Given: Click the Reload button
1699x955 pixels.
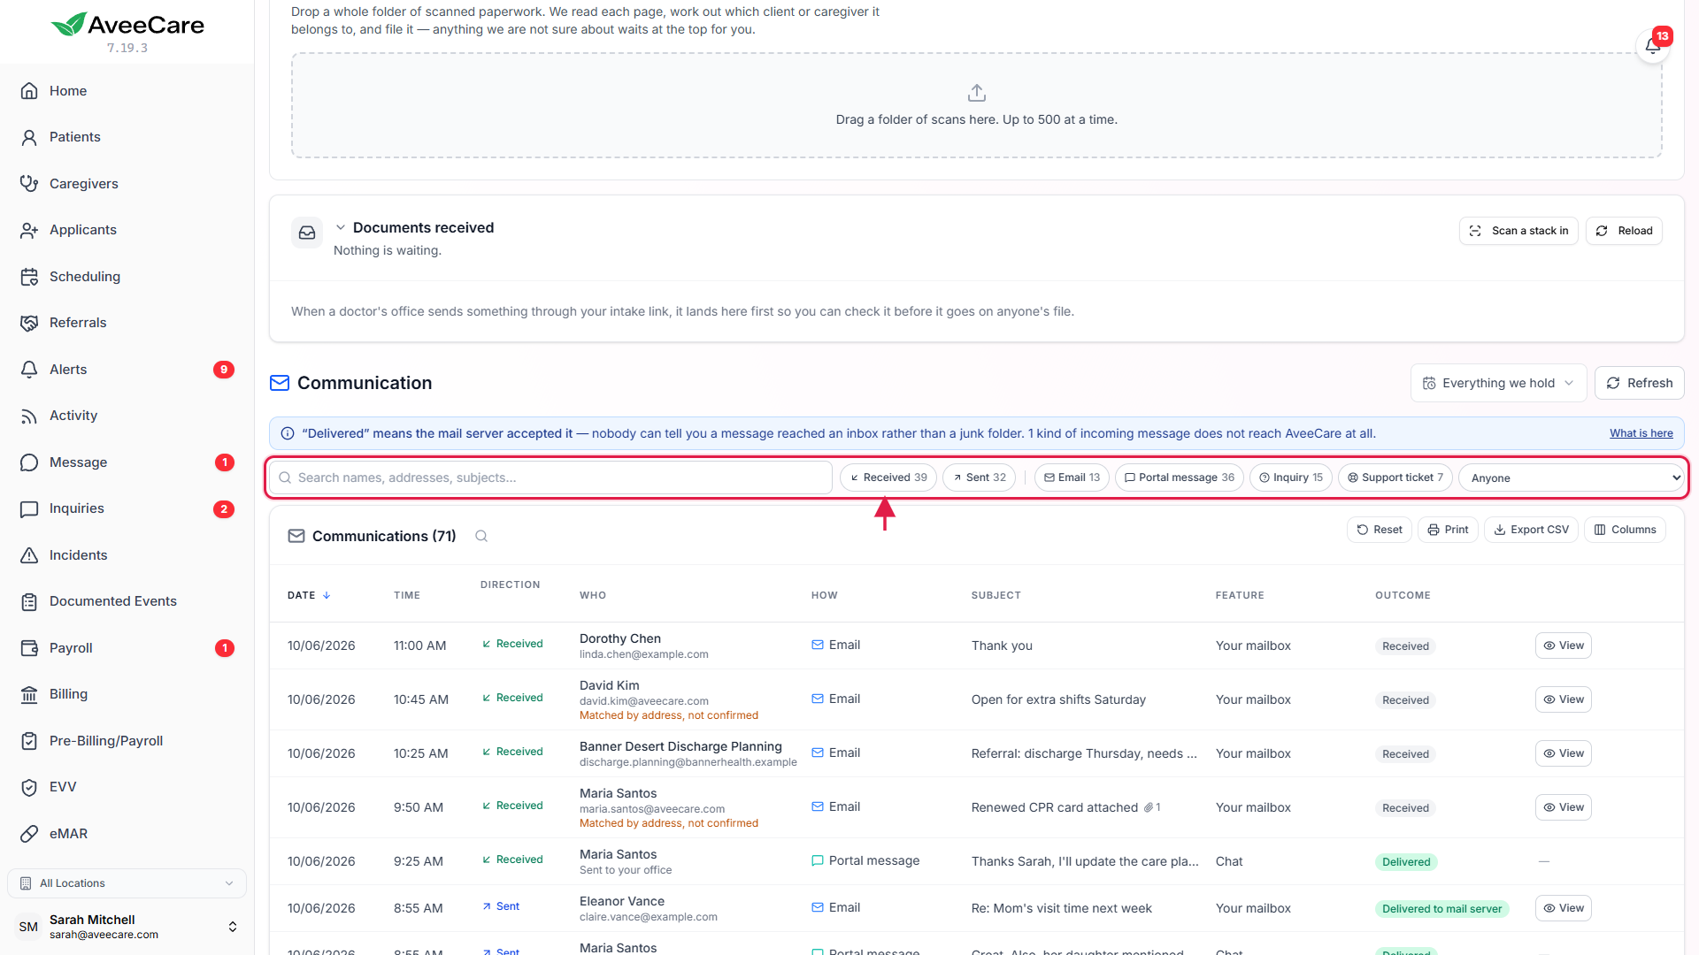Looking at the screenshot, I should 1624,231.
